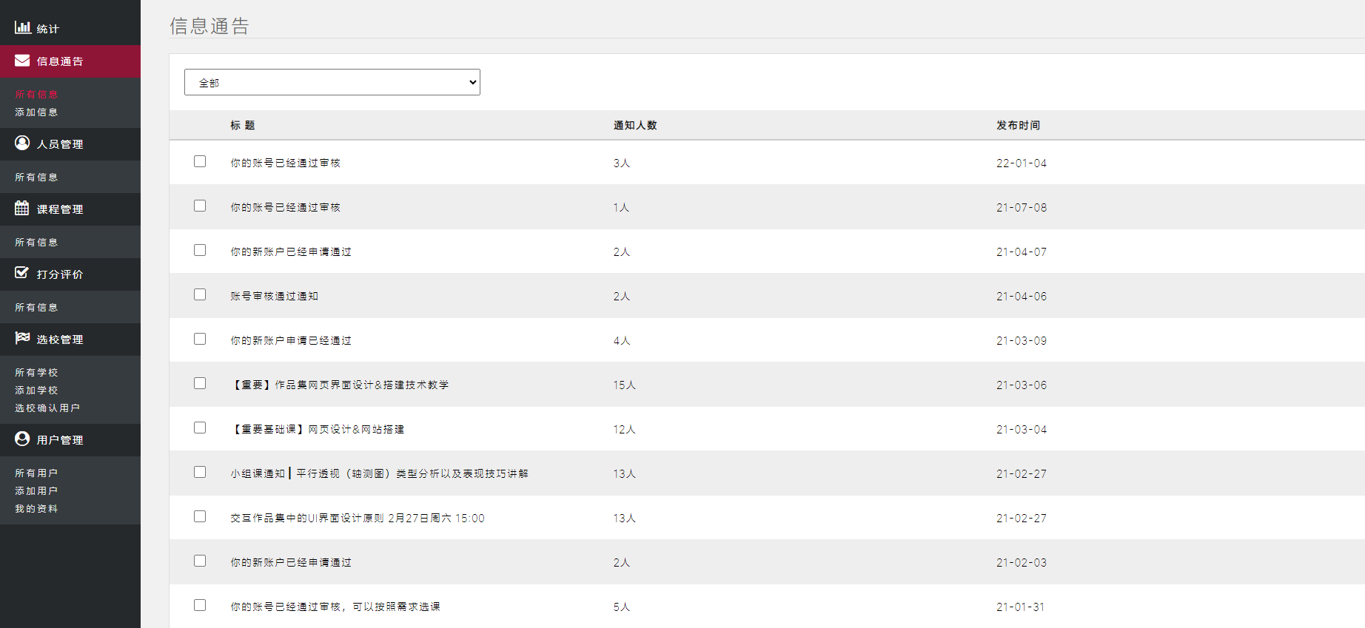Select checkbox for 交互作品集中的UI界面设计原则 row
Image resolution: width=1365 pixels, height=628 pixels.
[200, 516]
